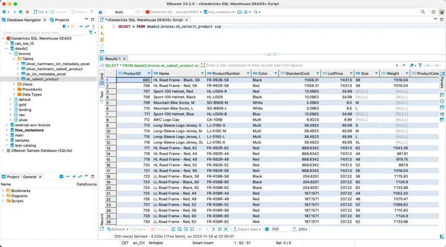Go to the next row using the right arrow
The image size is (446, 247).
tap(214, 229)
